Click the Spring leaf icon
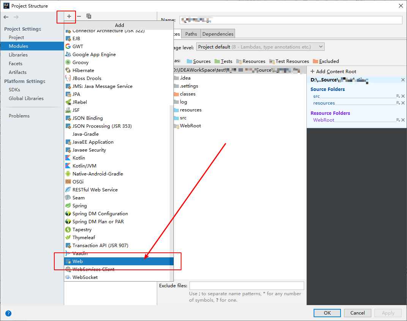The width and height of the screenshot is (407, 321). [x=68, y=205]
